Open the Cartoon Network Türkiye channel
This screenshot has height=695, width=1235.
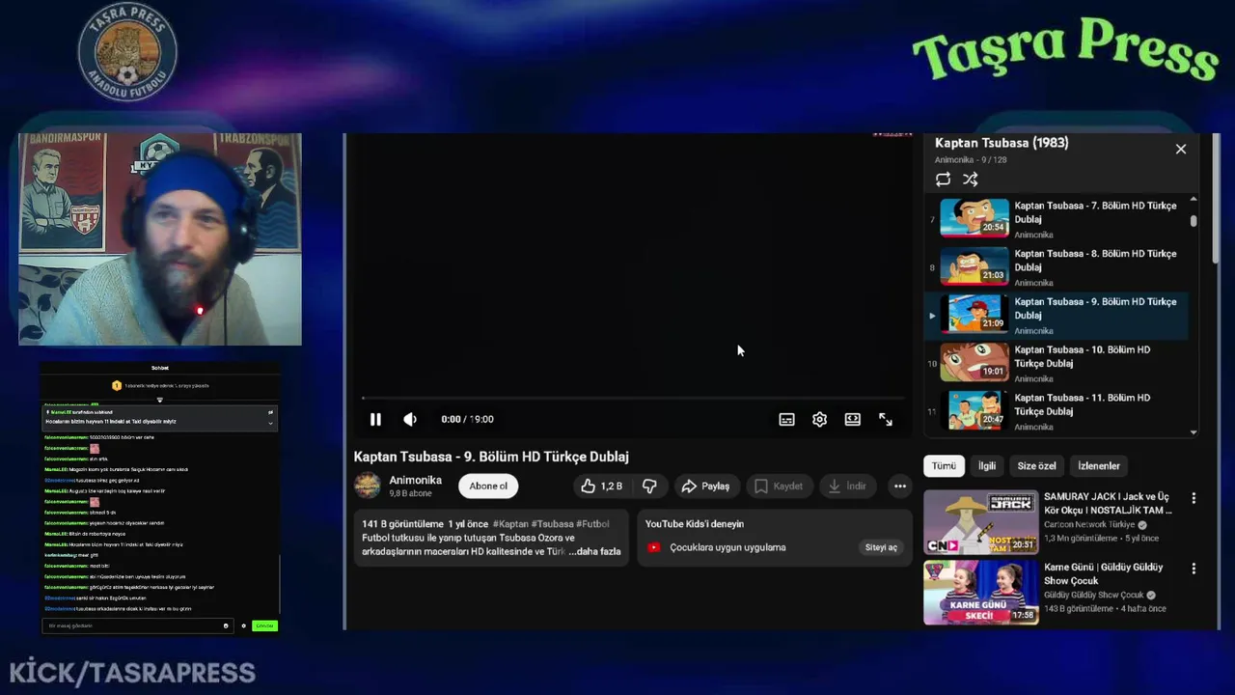tap(1089, 525)
